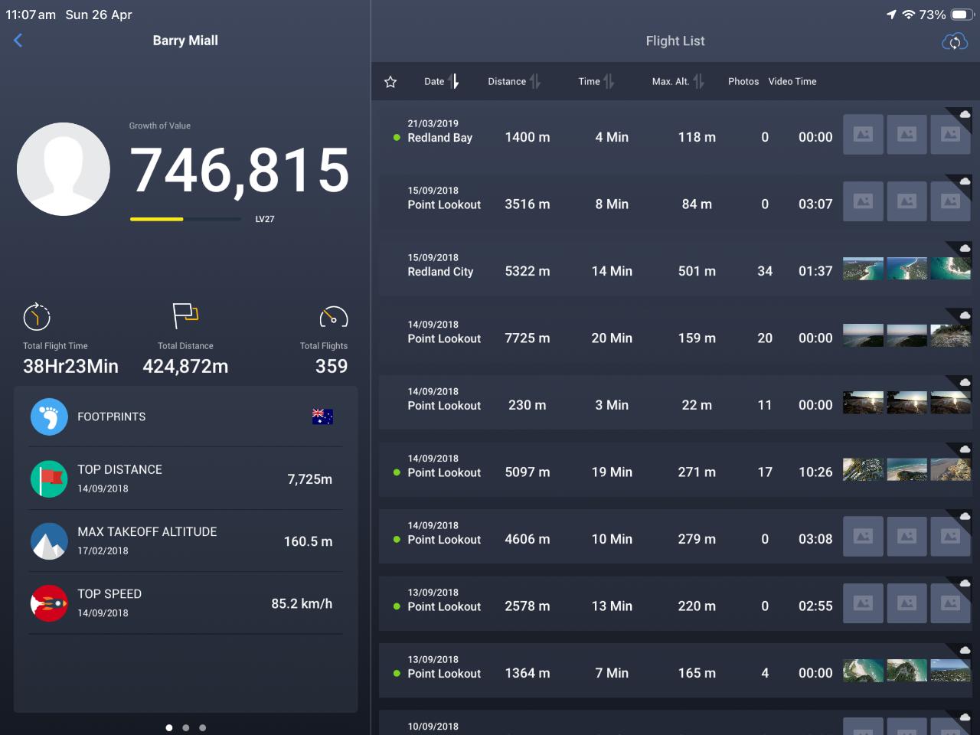Sort flights by Time column
Image resolution: width=980 pixels, height=735 pixels.
pyautogui.click(x=596, y=81)
